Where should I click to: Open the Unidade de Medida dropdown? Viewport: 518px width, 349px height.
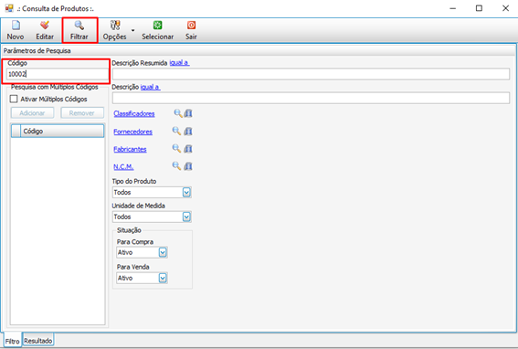click(186, 217)
